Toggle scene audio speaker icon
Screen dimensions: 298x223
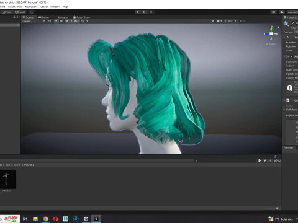(61, 21)
